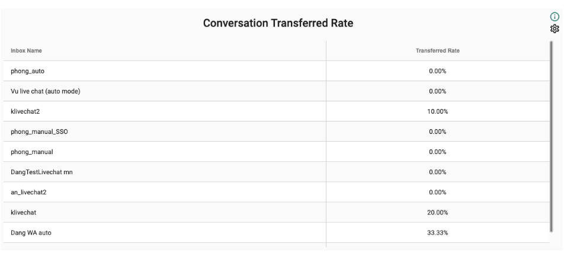This screenshot has width=564, height=256.
Task: Click the Inbox Name column header
Action: (26, 51)
